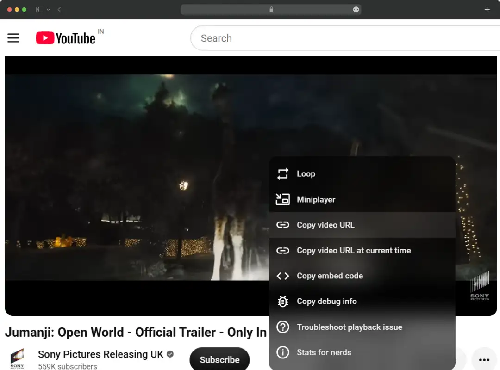Image resolution: width=500 pixels, height=370 pixels.
Task: Click the info circle Stats icon
Action: tap(282, 352)
